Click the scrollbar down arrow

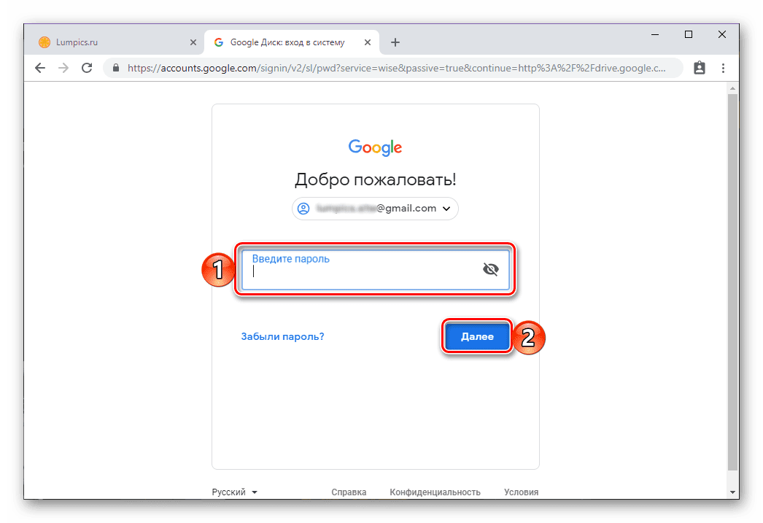(x=732, y=492)
